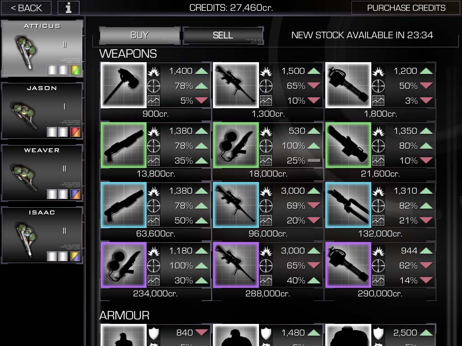Viewport: 462px width, 346px height.
Task: Click the 63,600cr. price label
Action: pyautogui.click(x=156, y=234)
